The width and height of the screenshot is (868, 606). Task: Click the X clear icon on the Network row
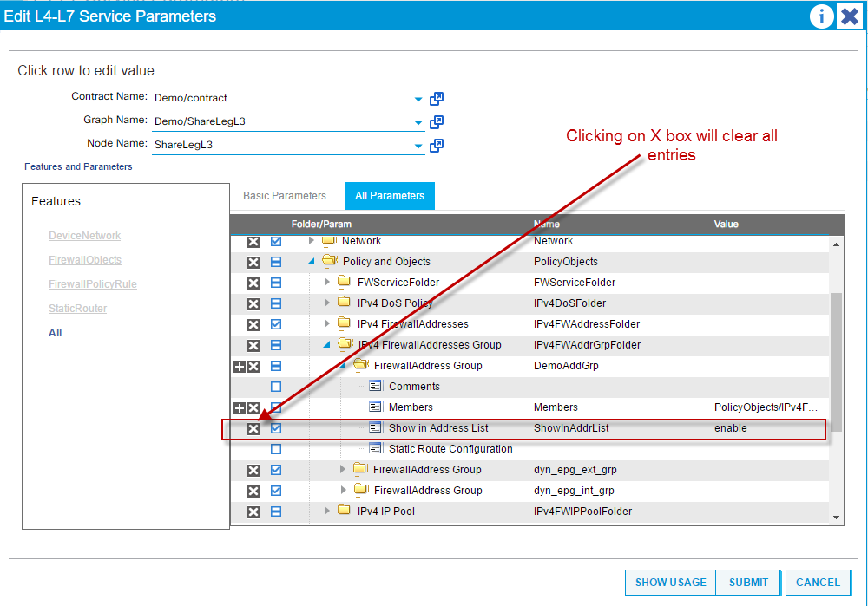click(x=253, y=241)
